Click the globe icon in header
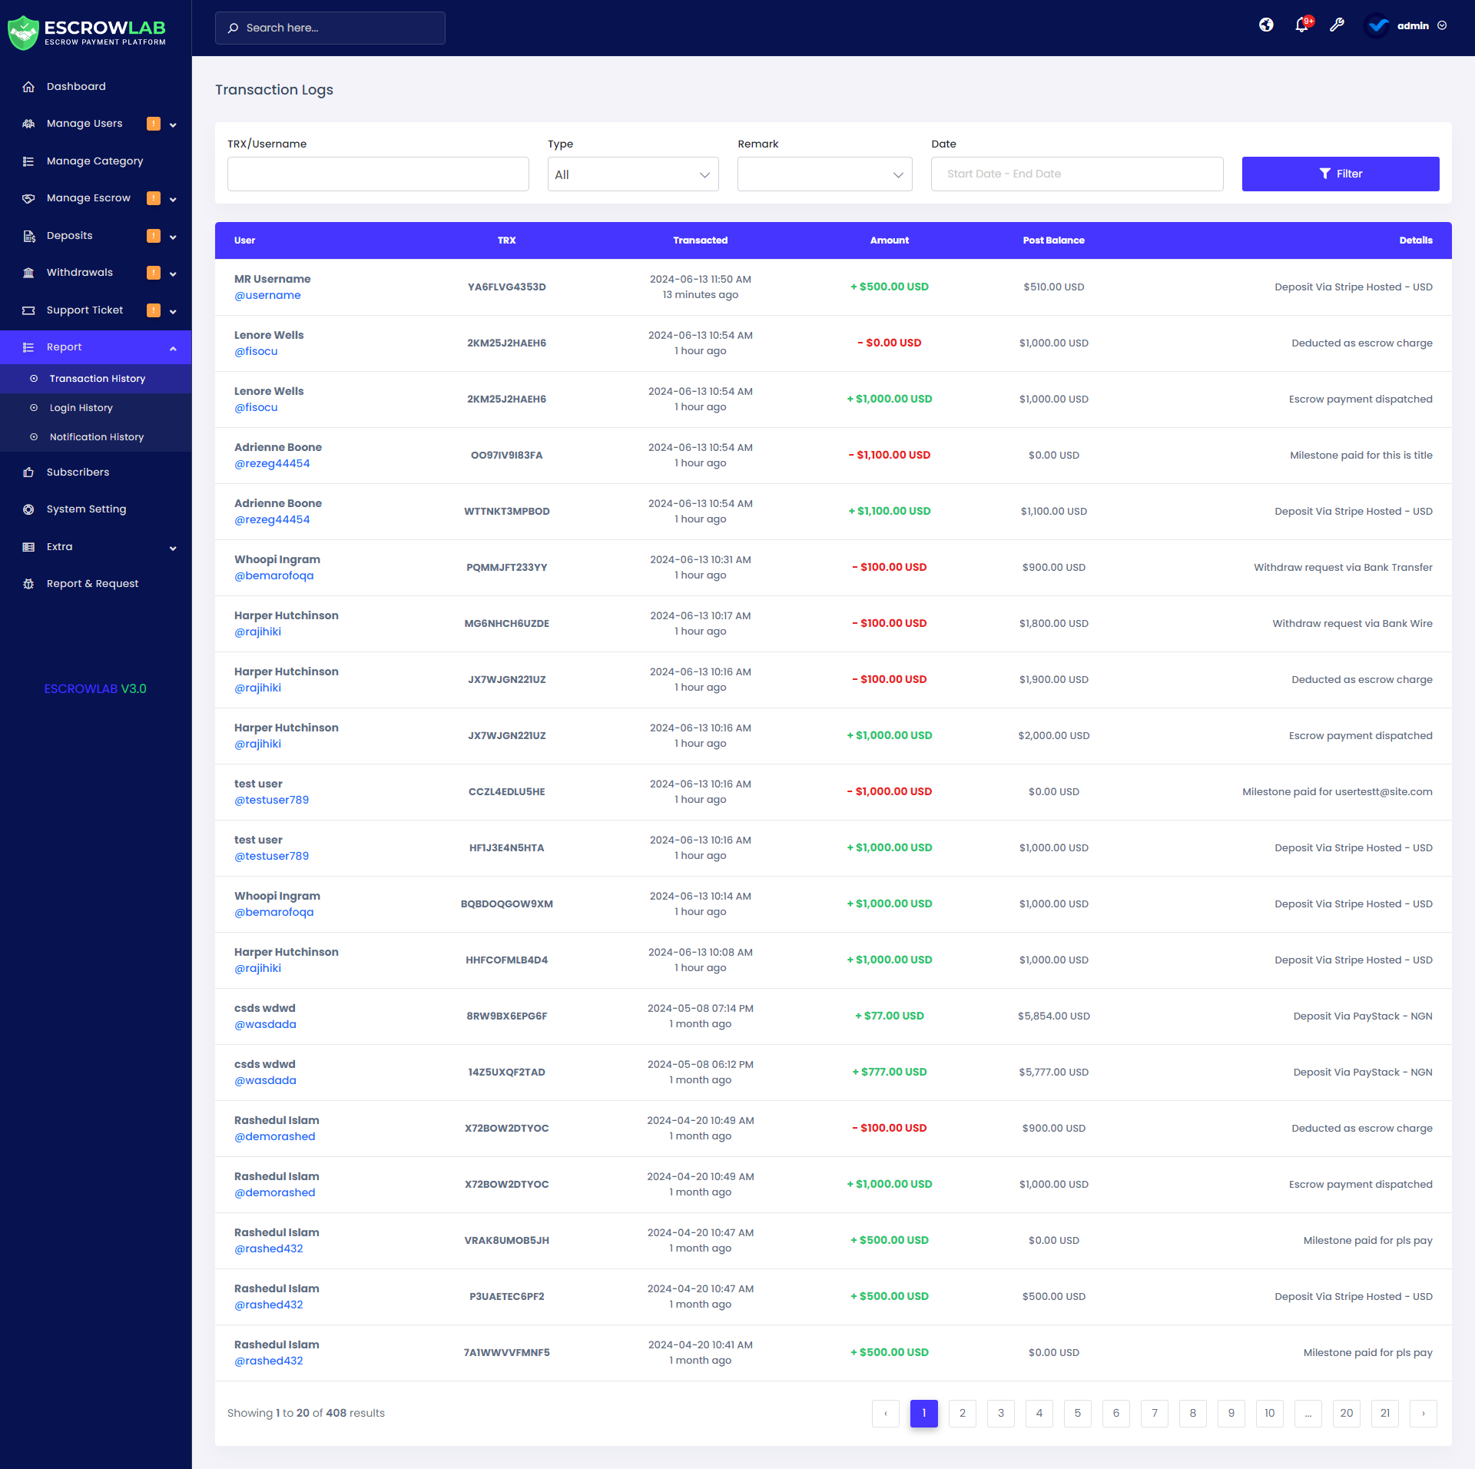Viewport: 1475px width, 1469px height. [1266, 25]
